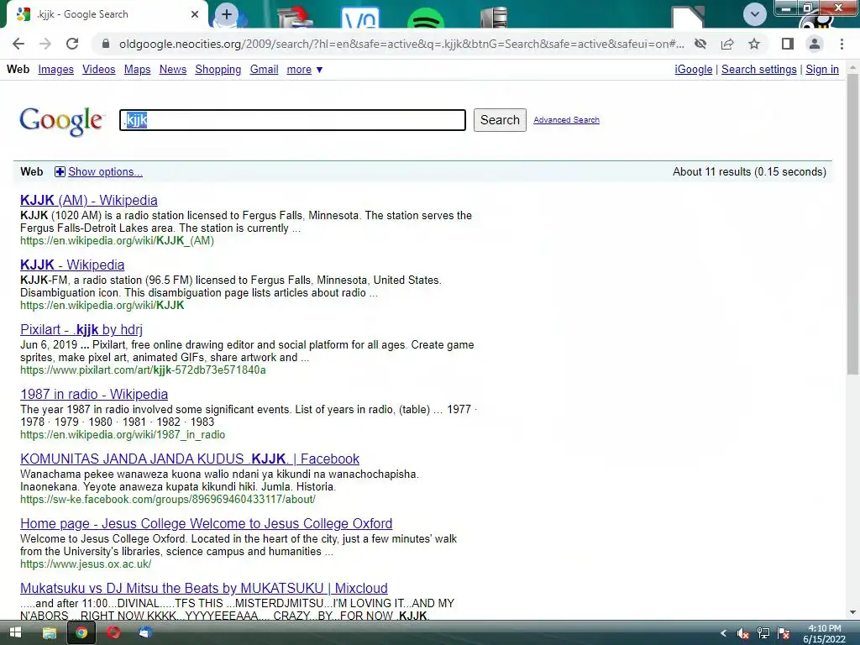The image size is (860, 645).
Task: Open iGoogle link
Action: [x=693, y=70]
